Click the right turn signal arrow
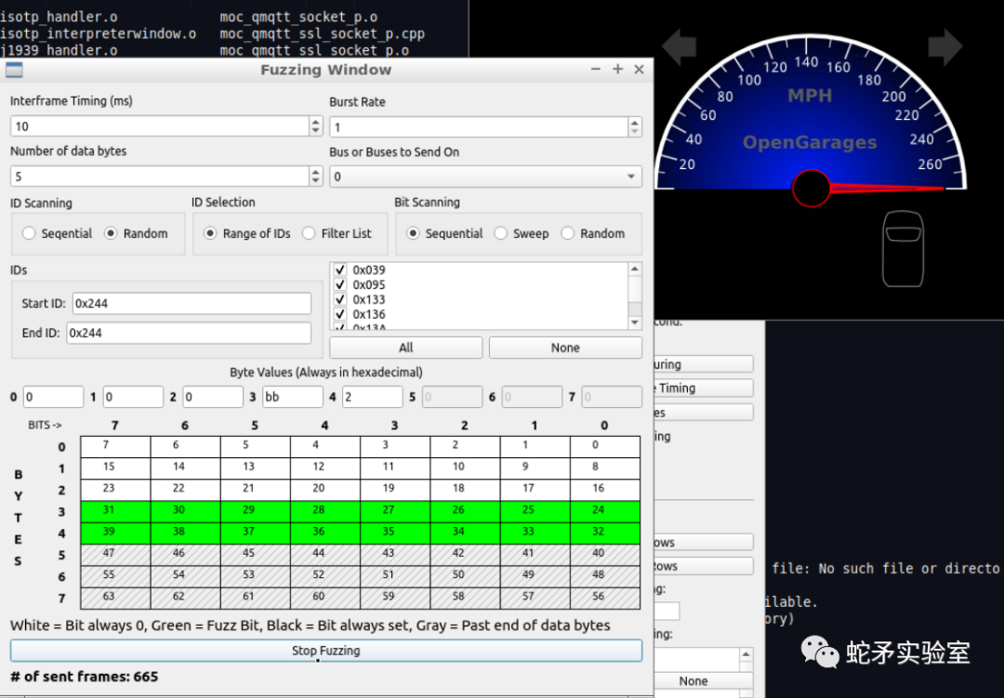Screen dimensions: 1004x698 point(945,47)
